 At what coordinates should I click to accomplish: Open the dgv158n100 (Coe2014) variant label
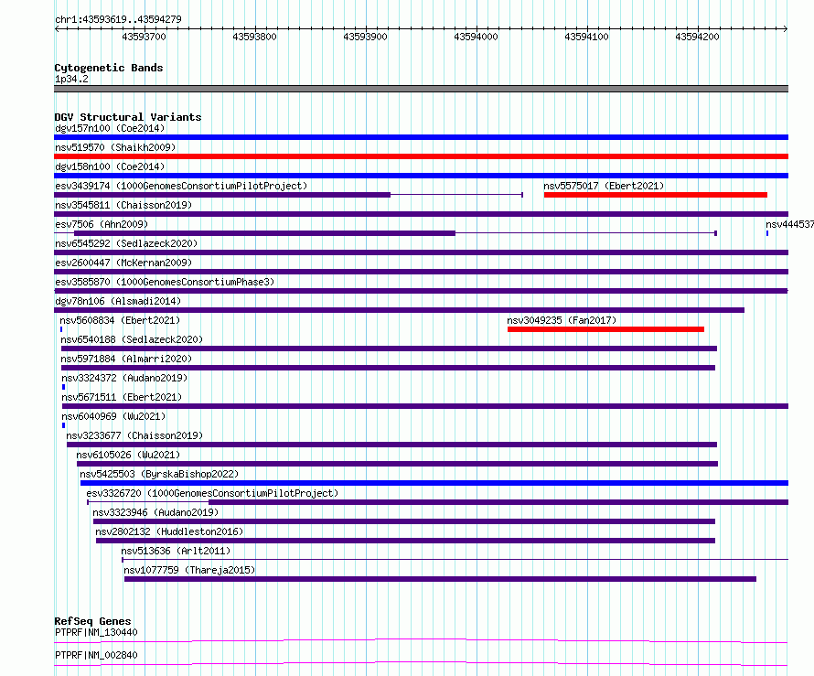(x=110, y=166)
